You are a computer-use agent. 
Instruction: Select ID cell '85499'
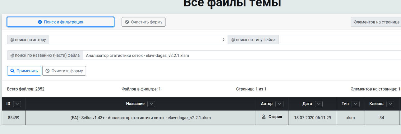pos(14,118)
